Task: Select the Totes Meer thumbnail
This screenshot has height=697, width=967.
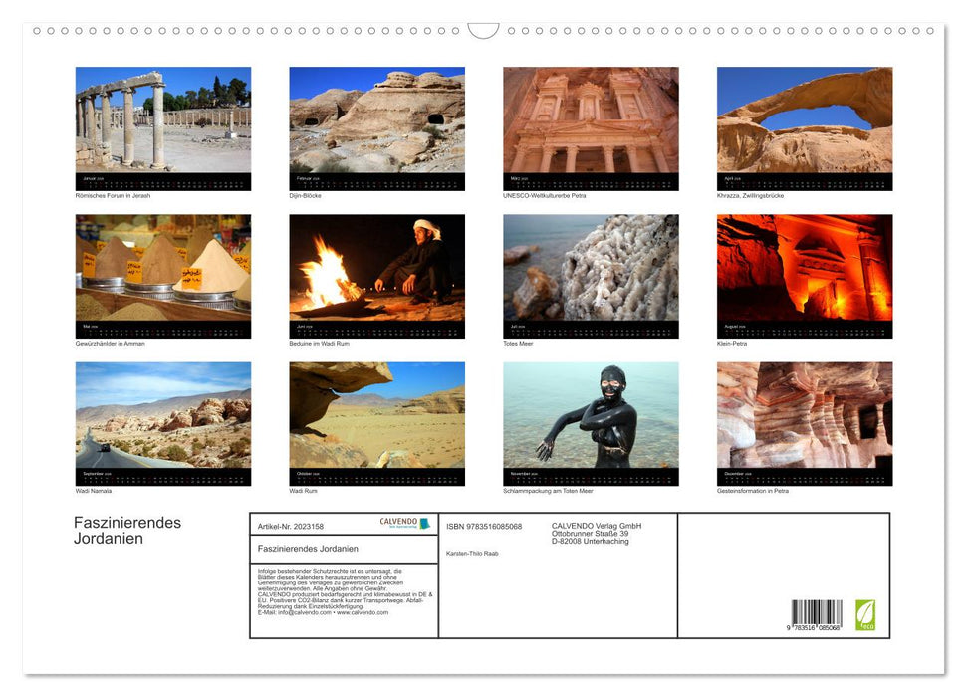Action: pos(590,272)
